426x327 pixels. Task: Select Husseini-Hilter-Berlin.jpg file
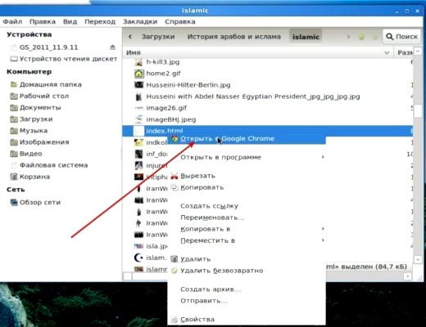[x=188, y=85]
